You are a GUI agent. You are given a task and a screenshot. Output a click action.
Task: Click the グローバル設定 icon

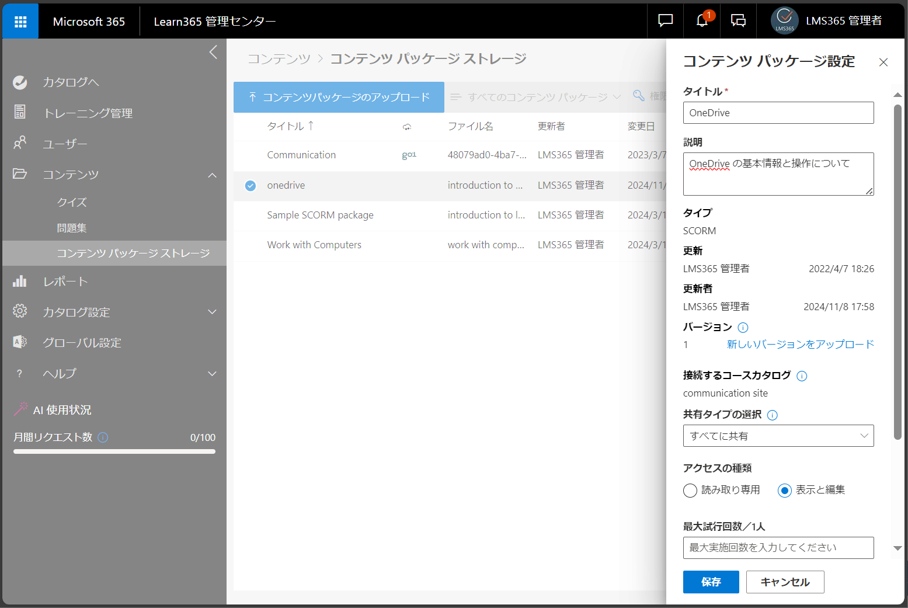tap(20, 342)
